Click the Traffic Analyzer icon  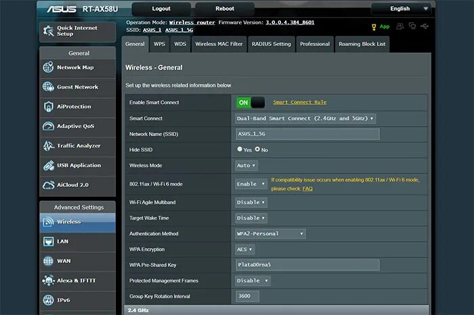coord(48,146)
